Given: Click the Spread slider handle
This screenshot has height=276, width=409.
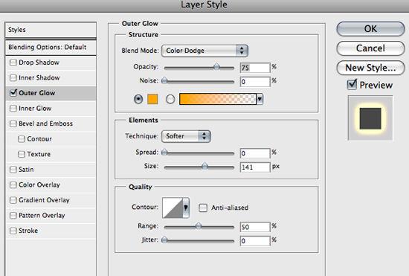Looking at the screenshot, I should point(164,152).
